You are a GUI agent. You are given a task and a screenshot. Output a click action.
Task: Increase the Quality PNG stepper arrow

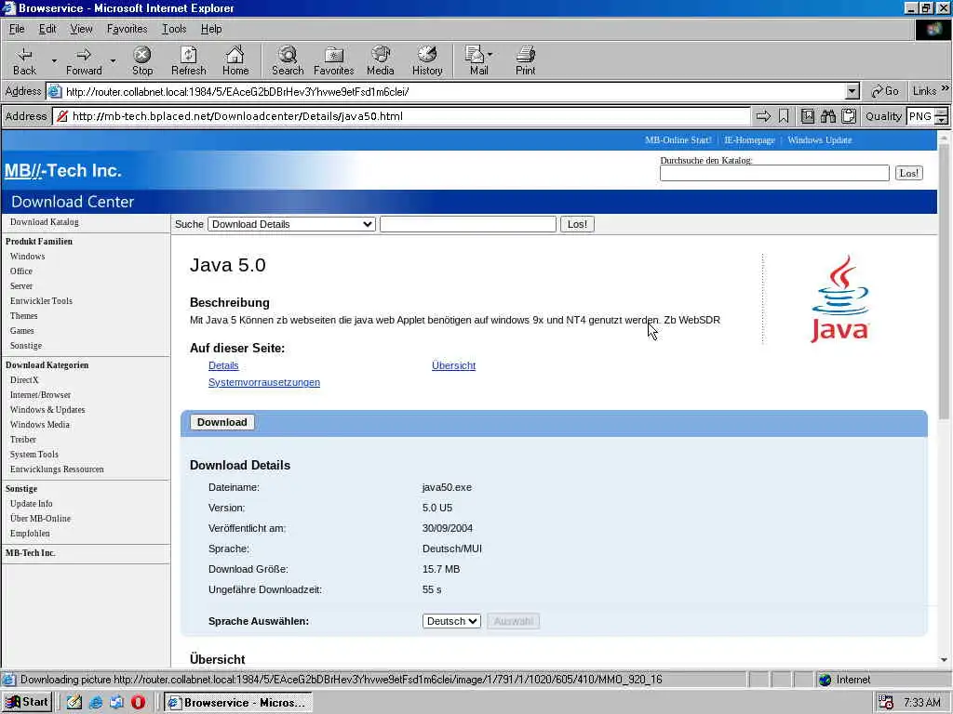pyautogui.click(x=942, y=112)
